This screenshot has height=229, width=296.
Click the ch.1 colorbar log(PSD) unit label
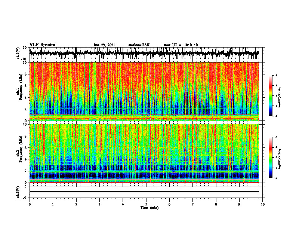(280, 97)
